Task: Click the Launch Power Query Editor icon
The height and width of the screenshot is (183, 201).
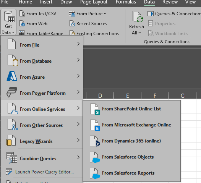Action: (x=9, y=172)
